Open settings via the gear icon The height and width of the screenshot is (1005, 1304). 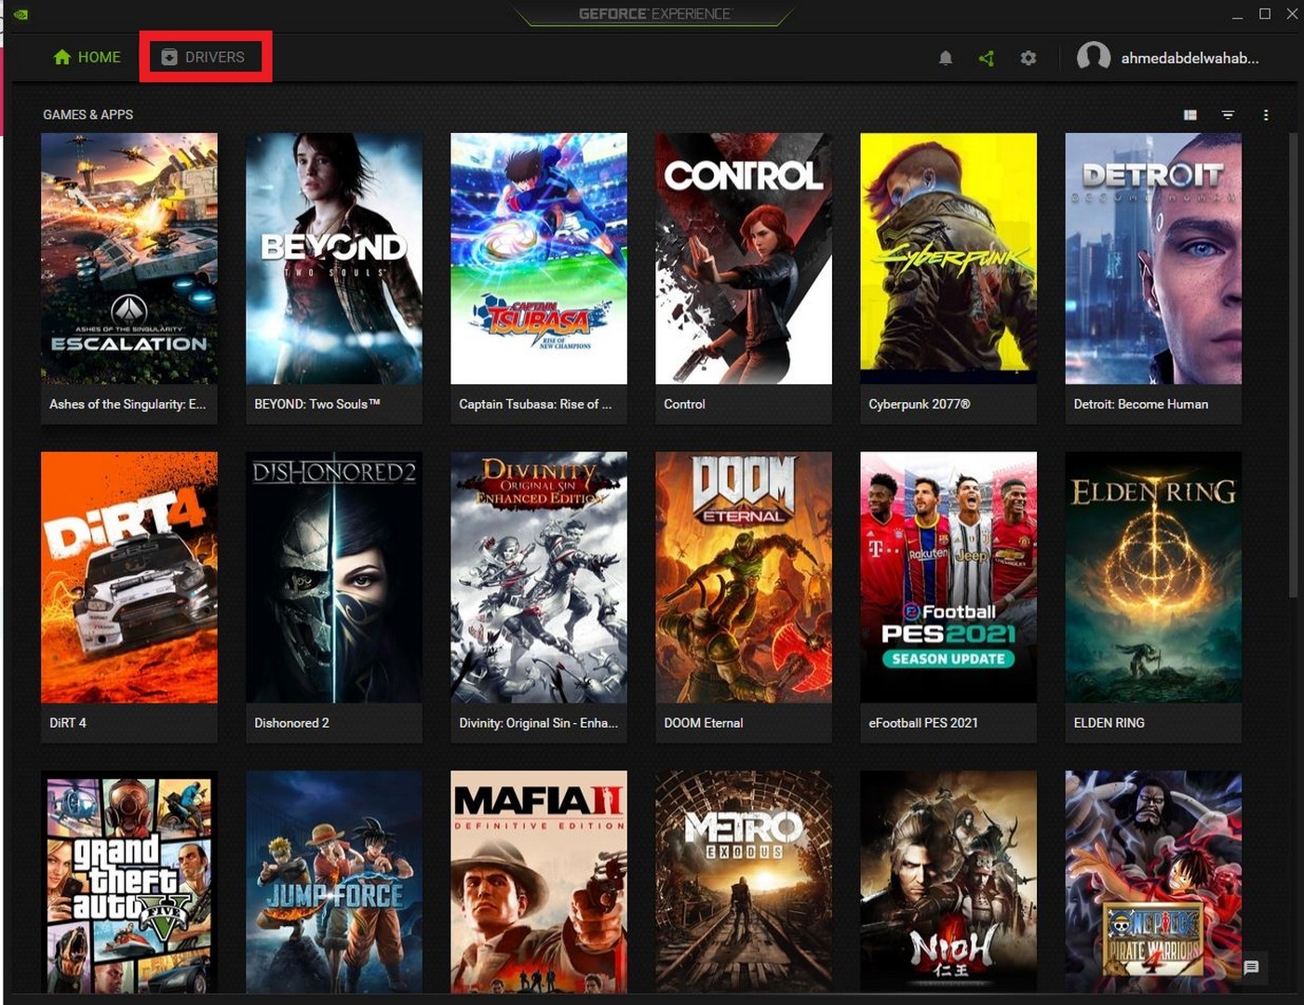pyautogui.click(x=1028, y=58)
